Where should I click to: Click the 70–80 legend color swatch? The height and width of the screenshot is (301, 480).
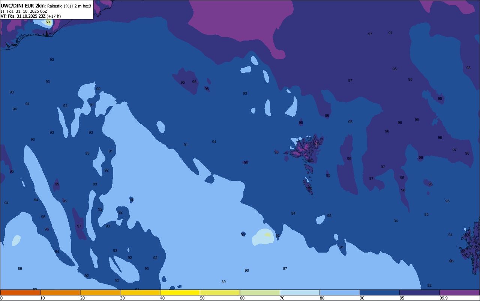click(x=300, y=292)
